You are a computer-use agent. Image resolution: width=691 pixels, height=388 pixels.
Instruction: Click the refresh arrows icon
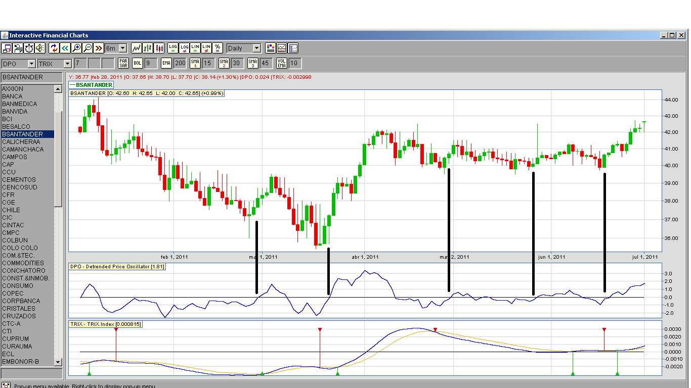click(54, 48)
